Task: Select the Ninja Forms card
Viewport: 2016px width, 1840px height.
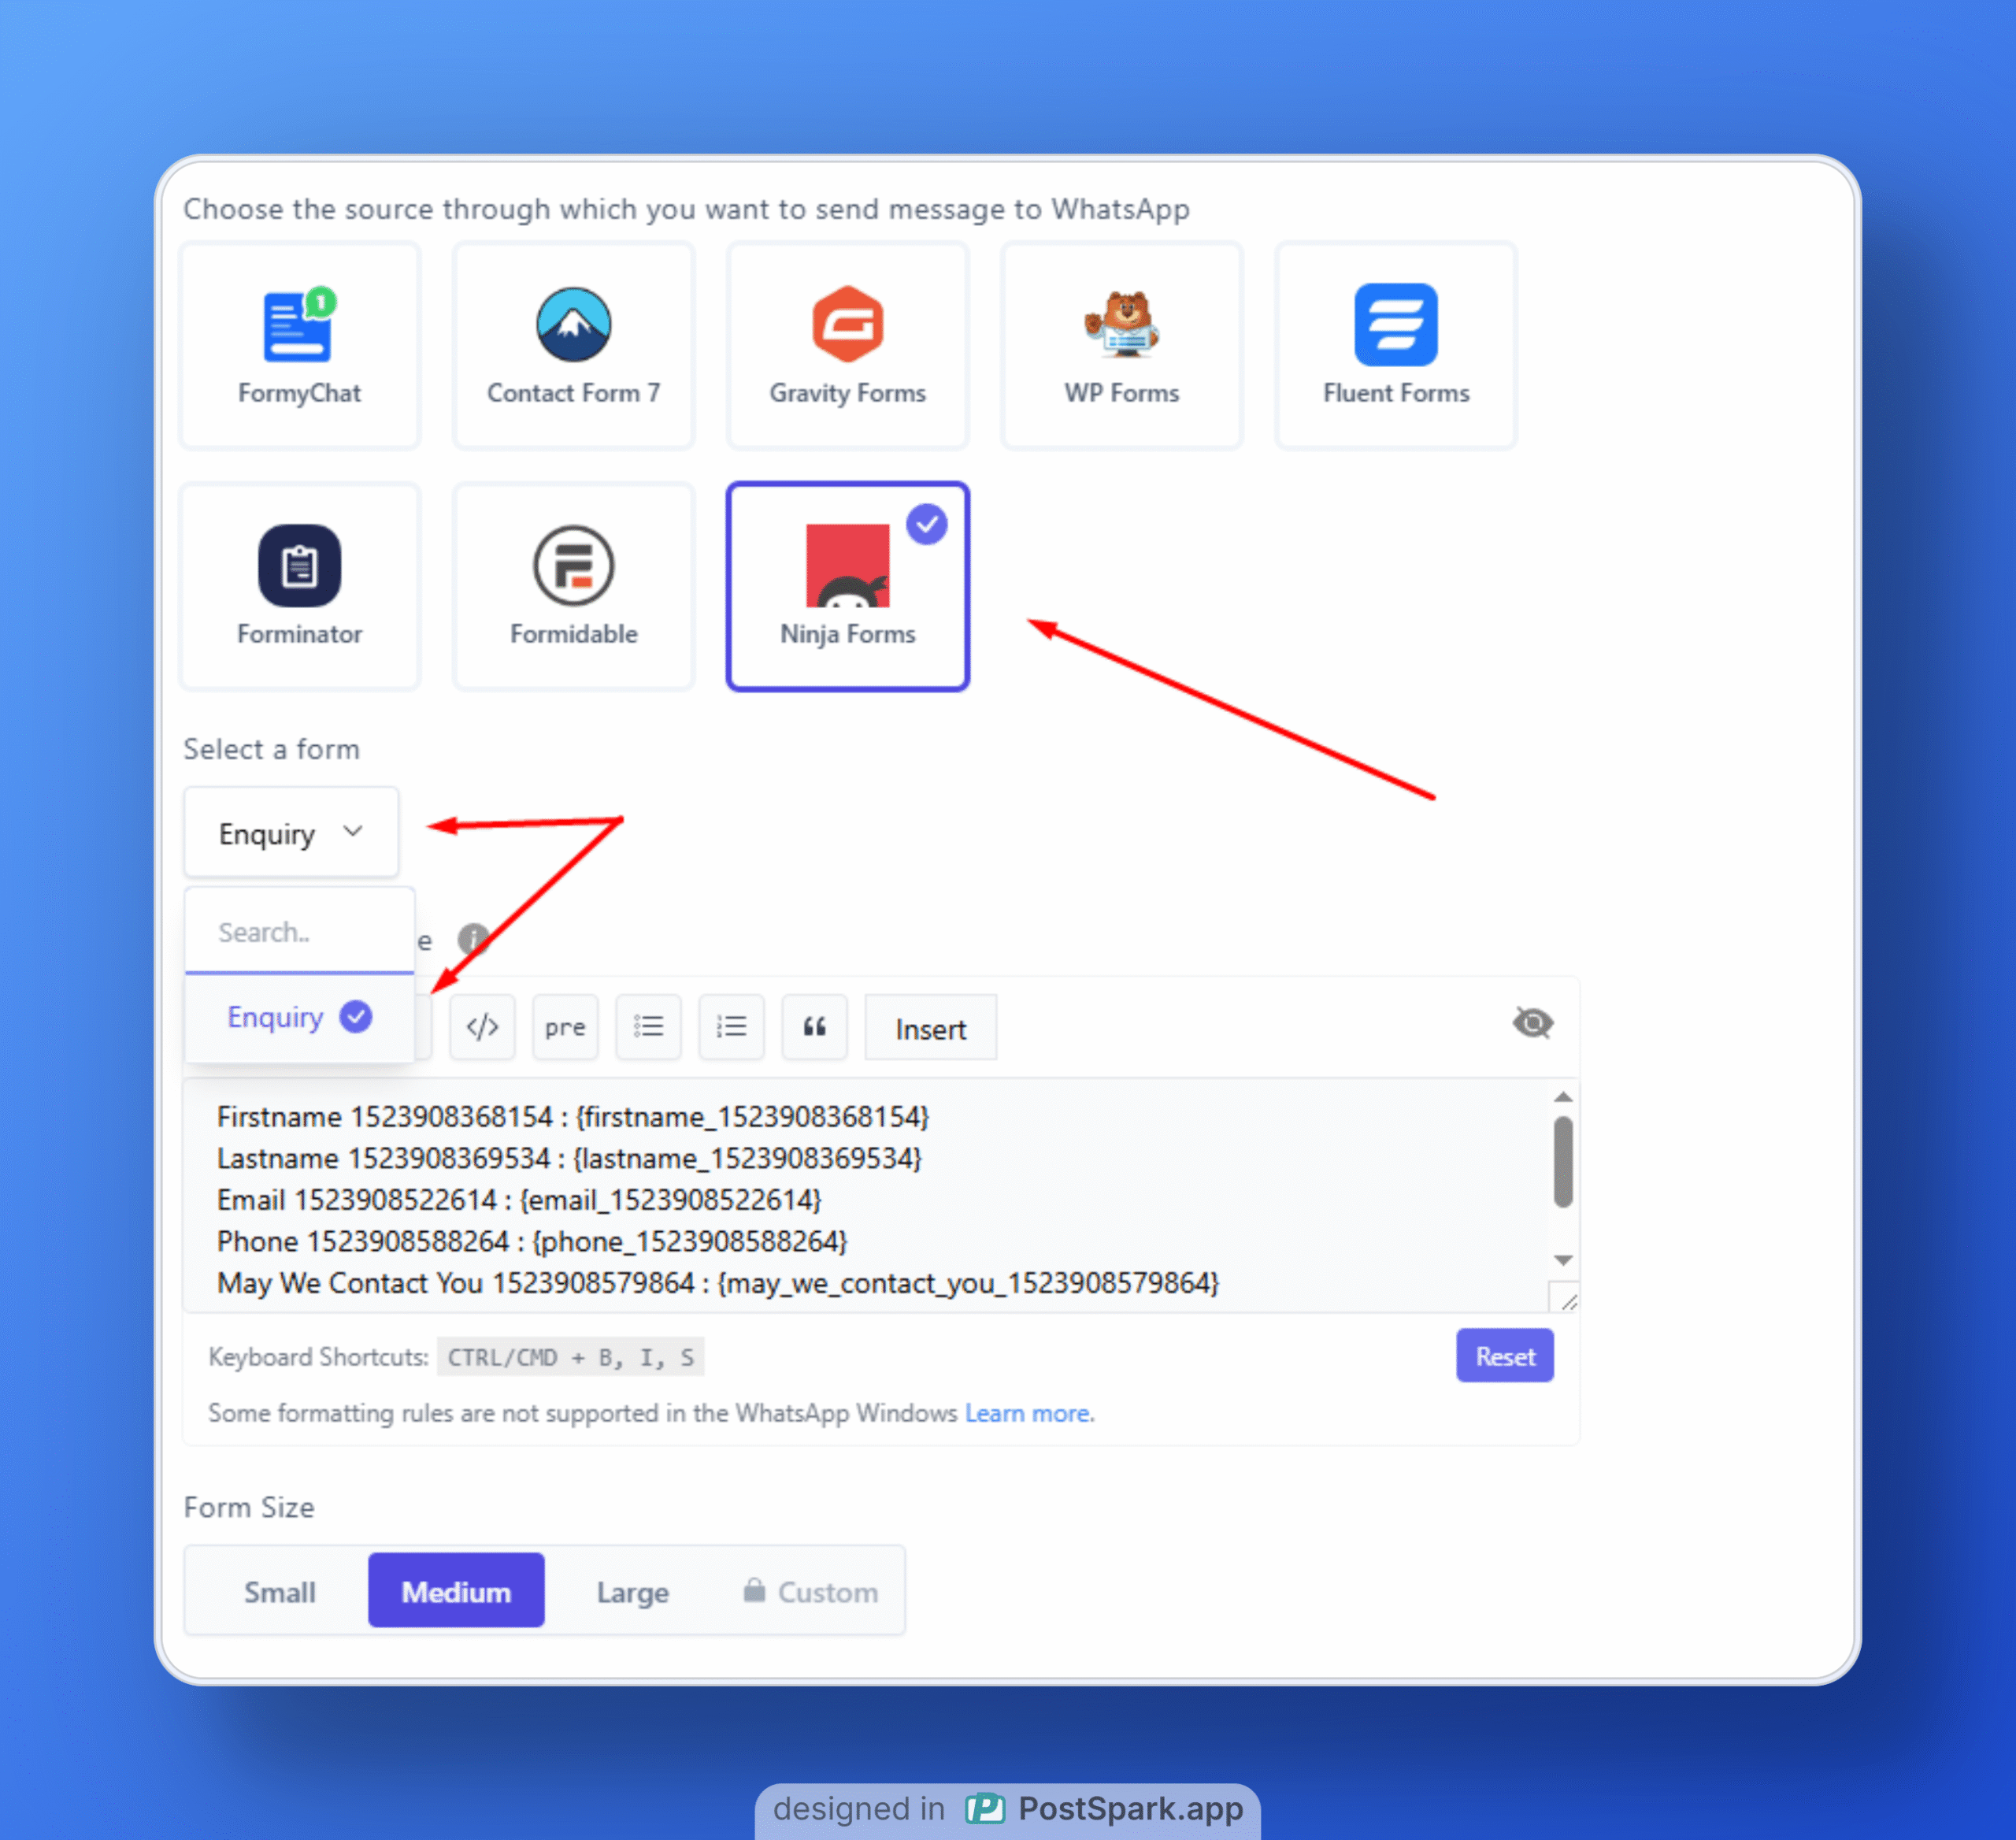Action: [847, 587]
